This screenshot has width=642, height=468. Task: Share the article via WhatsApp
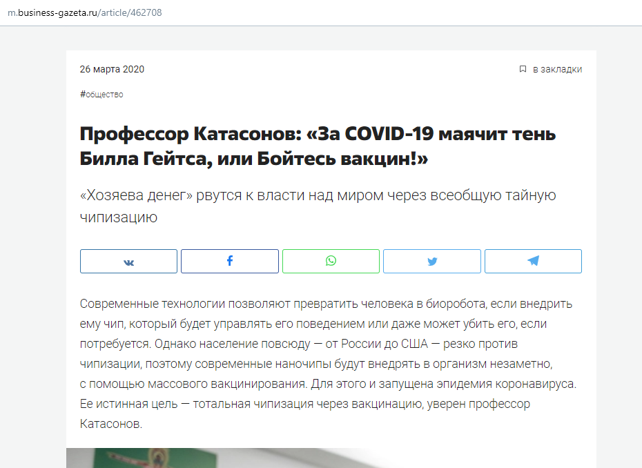(331, 261)
